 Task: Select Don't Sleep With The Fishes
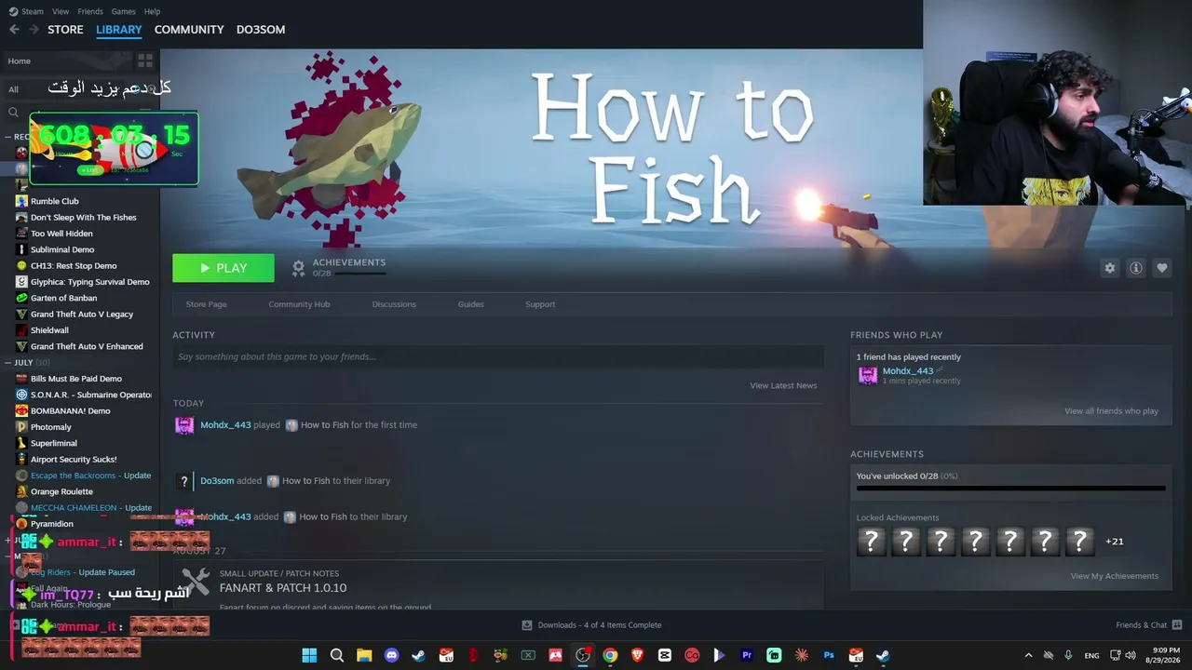83,218
